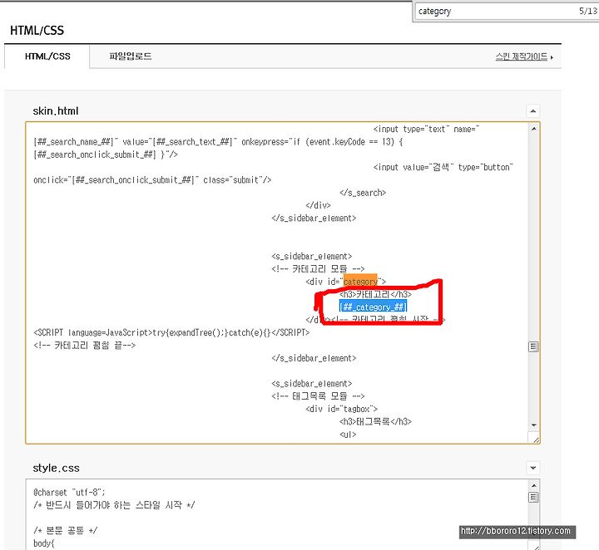Click the find box containing "category"

click(497, 11)
